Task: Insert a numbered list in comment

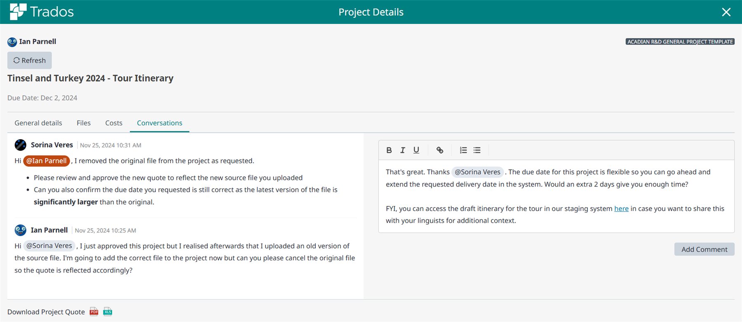Action: [x=463, y=150]
